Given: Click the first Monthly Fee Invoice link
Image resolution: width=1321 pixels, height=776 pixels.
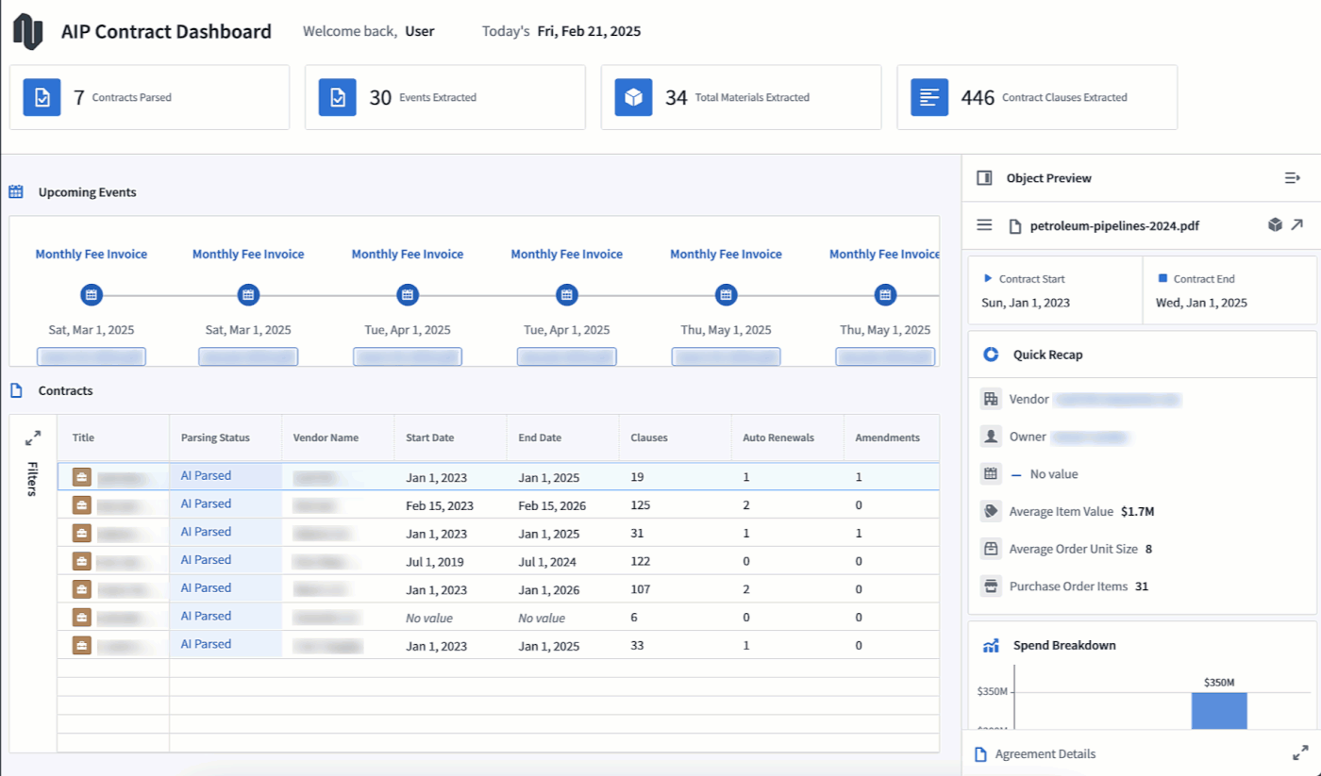Looking at the screenshot, I should click(x=92, y=254).
